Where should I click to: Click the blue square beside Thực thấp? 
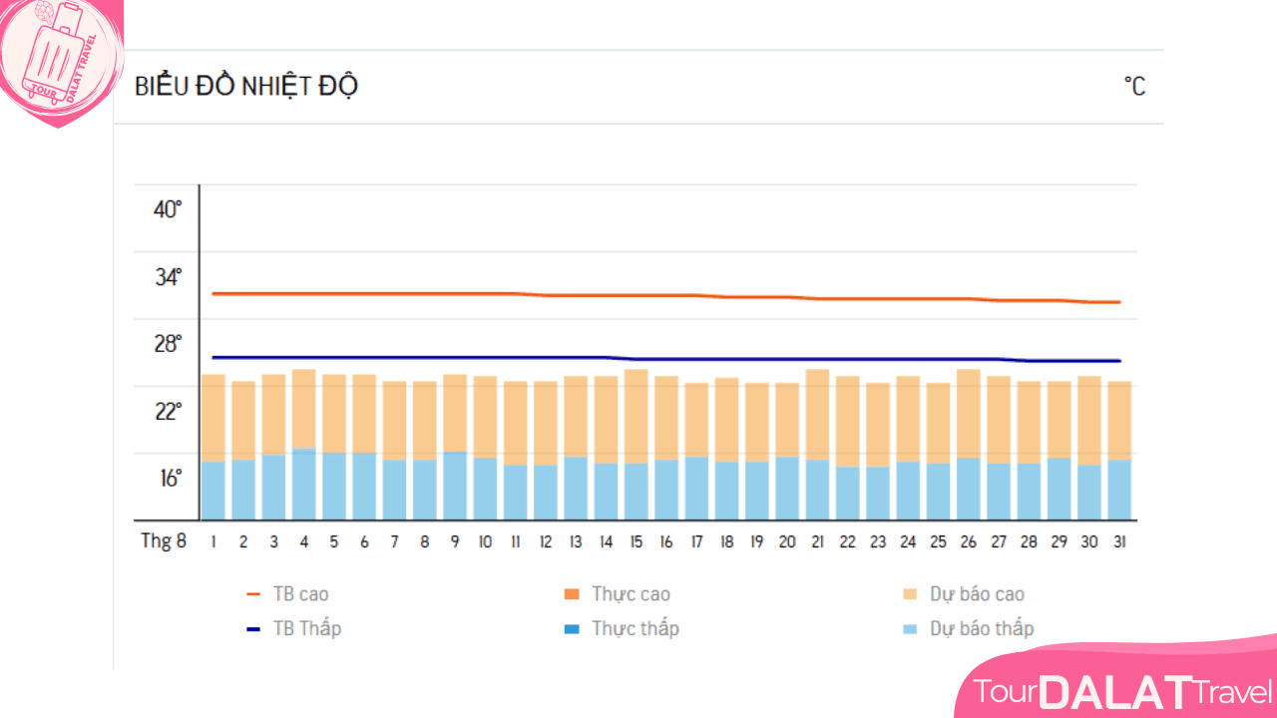572,629
